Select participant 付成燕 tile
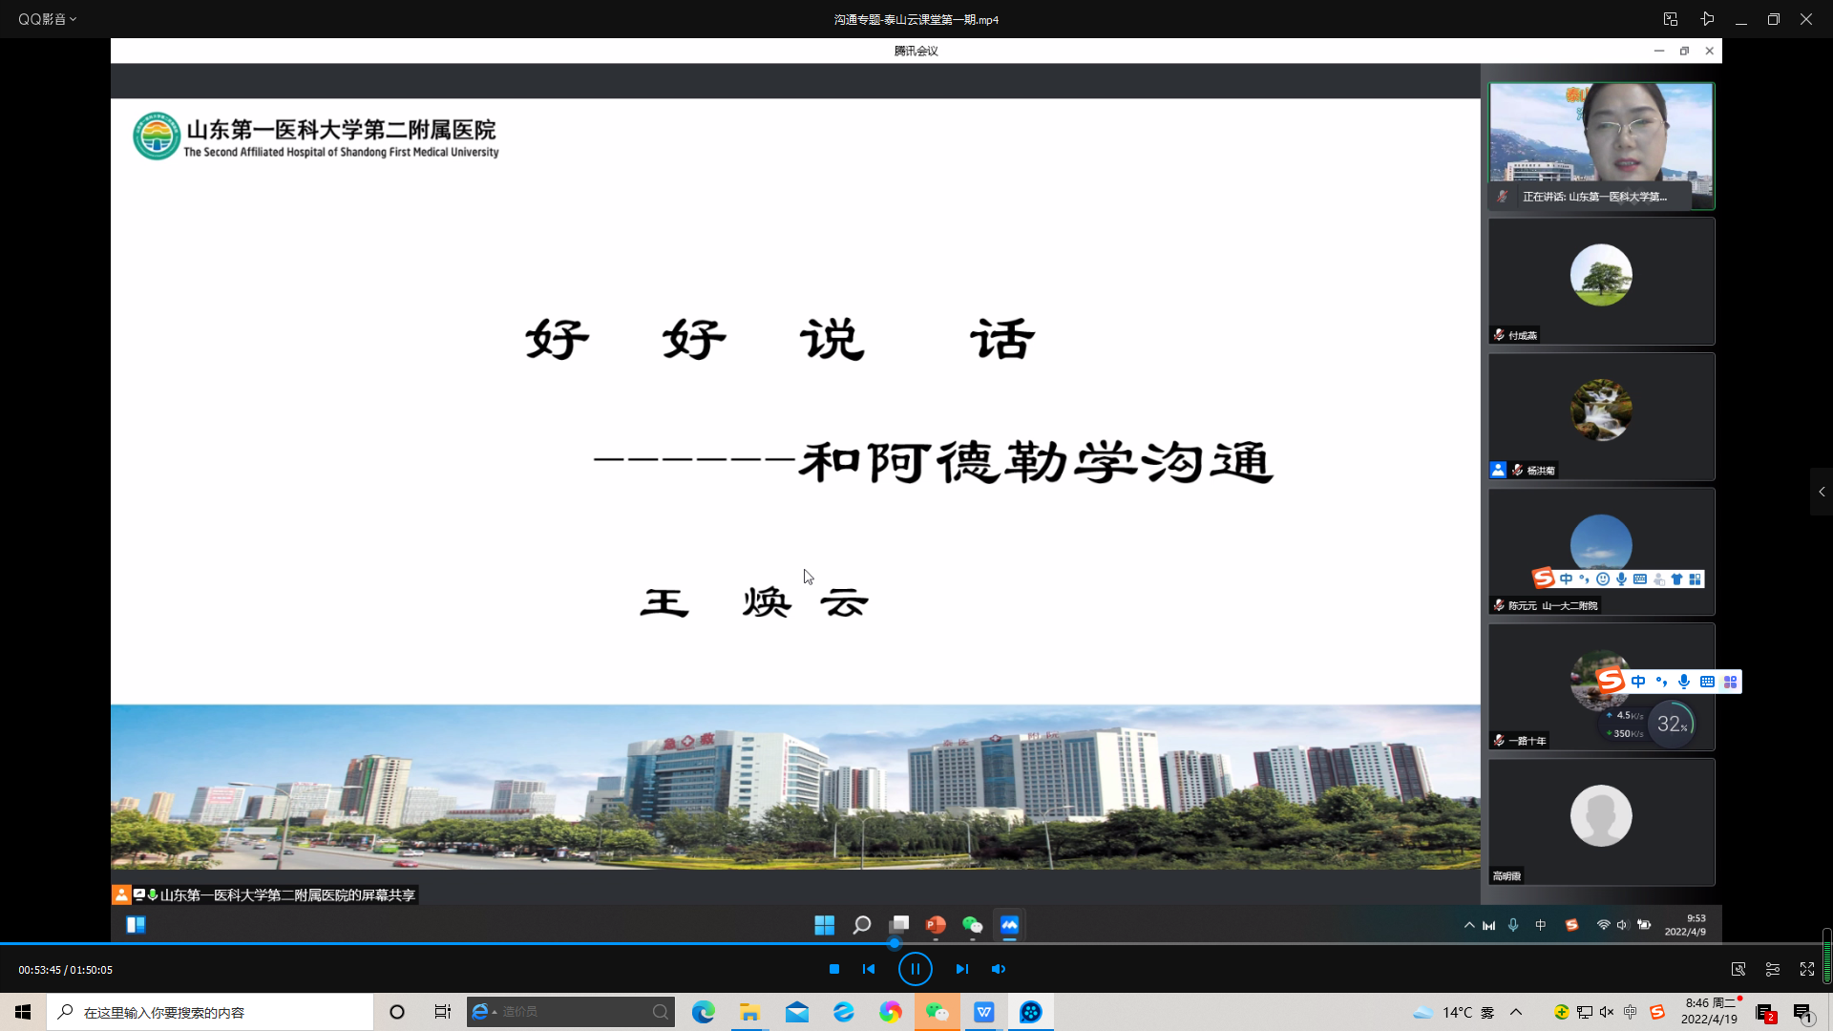This screenshot has width=1833, height=1031. point(1601,281)
